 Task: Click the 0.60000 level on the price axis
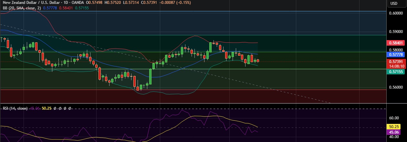395,13
